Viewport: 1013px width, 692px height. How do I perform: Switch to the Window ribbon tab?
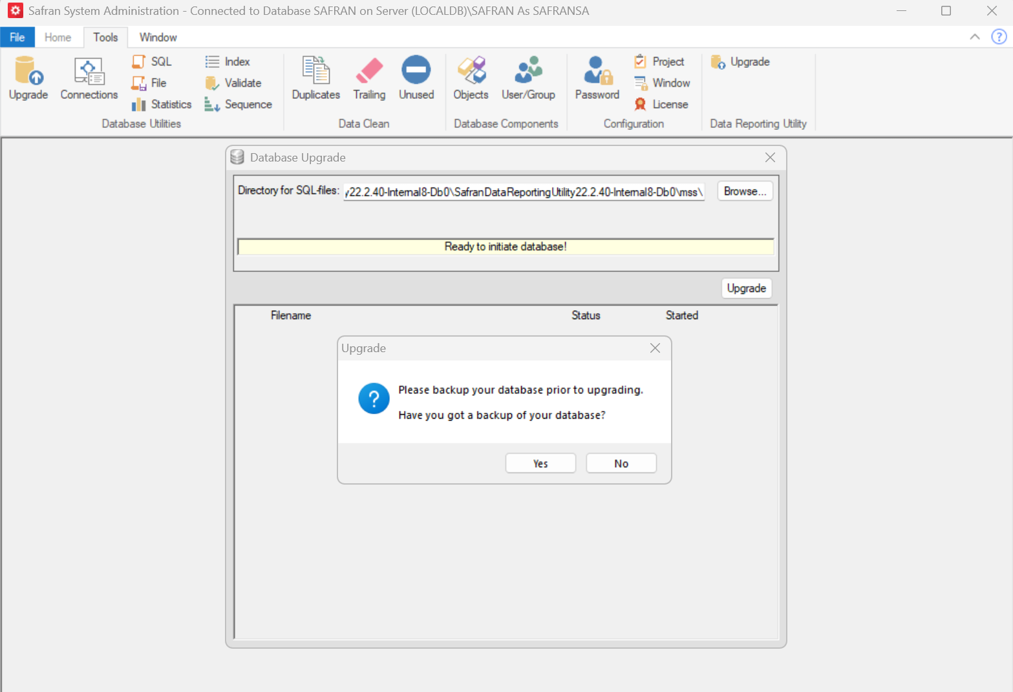158,37
